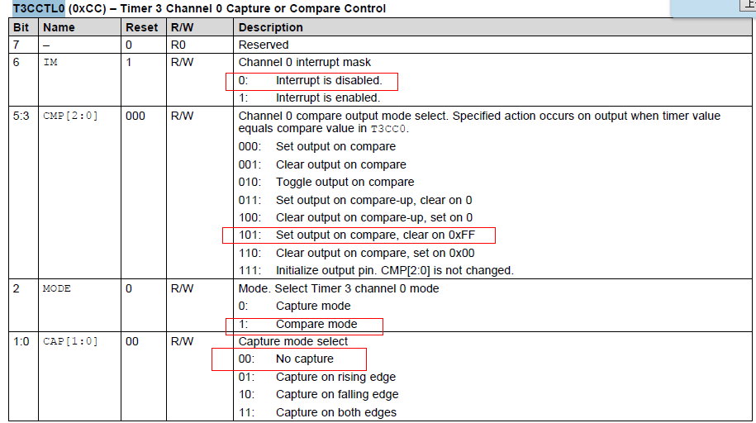Click 'Set output on compare, clear on 0xFF'
The image size is (756, 423).
(357, 235)
